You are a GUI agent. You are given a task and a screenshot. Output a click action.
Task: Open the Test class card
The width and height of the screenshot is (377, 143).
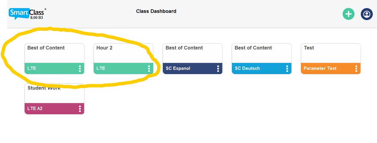[330, 53]
